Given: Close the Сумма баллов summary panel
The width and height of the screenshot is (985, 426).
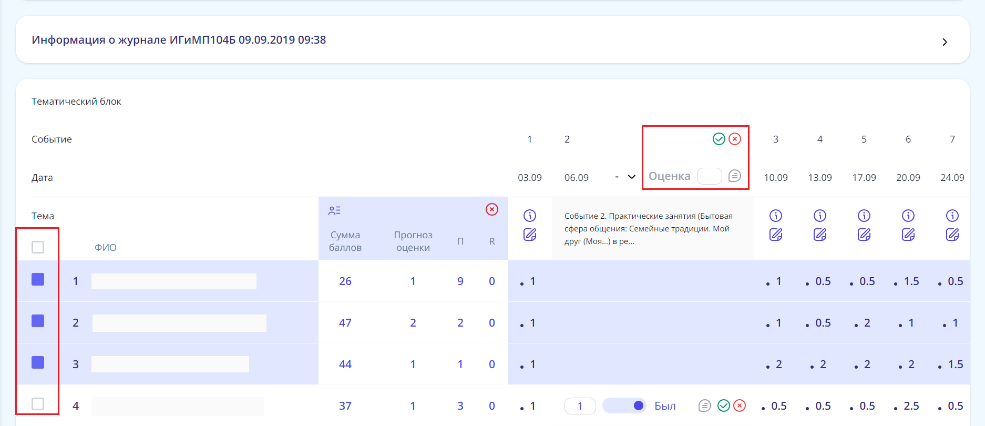Looking at the screenshot, I should (x=491, y=209).
